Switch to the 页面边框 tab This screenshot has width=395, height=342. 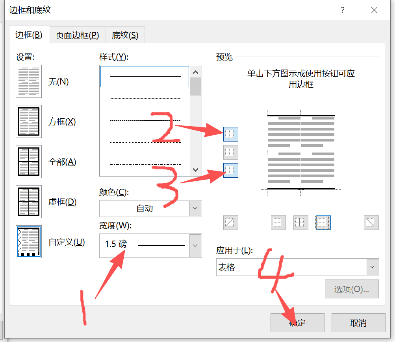77,35
